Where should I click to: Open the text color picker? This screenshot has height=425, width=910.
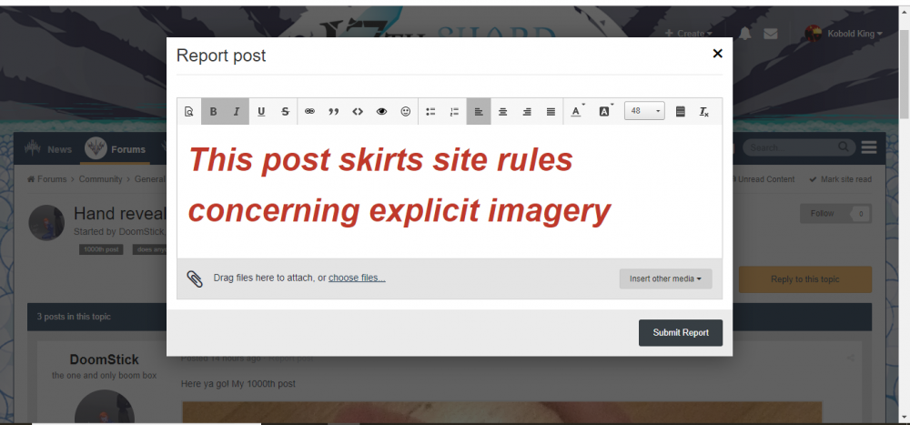tap(577, 111)
